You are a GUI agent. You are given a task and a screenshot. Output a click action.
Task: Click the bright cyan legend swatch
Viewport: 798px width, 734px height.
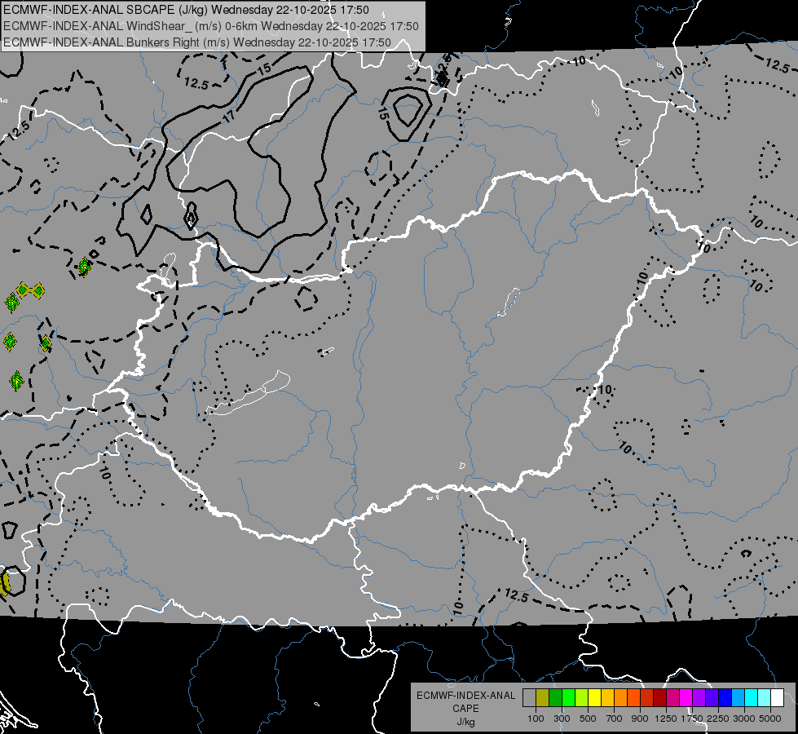click(x=751, y=697)
